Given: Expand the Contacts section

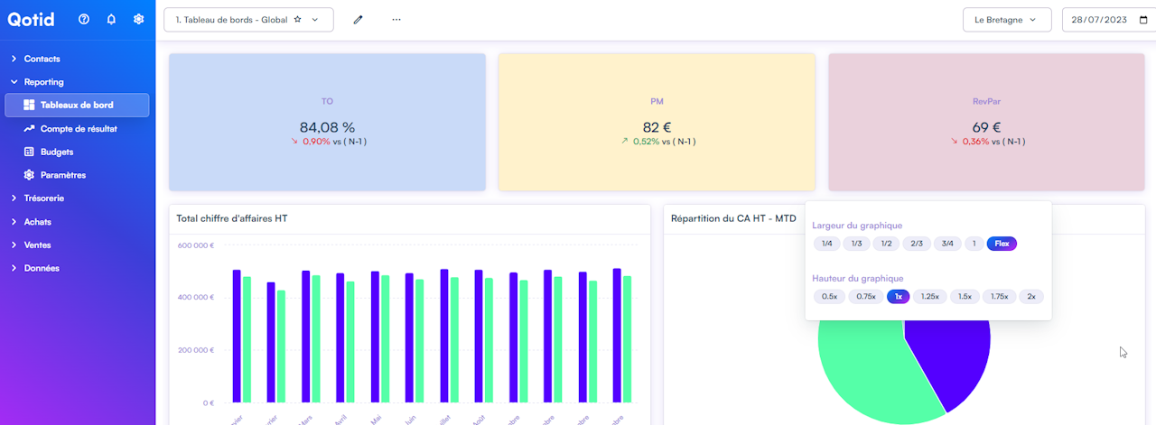Looking at the screenshot, I should click(x=42, y=59).
